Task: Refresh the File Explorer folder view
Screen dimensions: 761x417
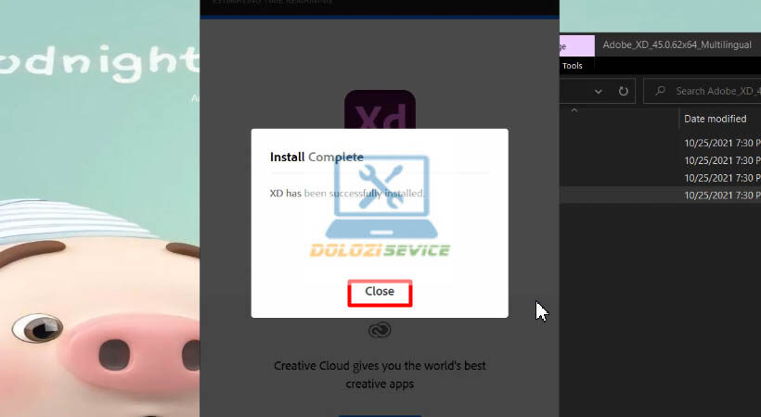Action: (624, 91)
